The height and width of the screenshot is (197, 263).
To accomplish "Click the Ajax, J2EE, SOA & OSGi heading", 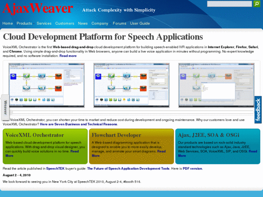I will click(x=209, y=135).
